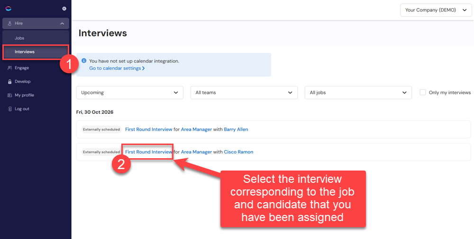474x239 pixels.
Task: Open My profile
Action: 25,95
